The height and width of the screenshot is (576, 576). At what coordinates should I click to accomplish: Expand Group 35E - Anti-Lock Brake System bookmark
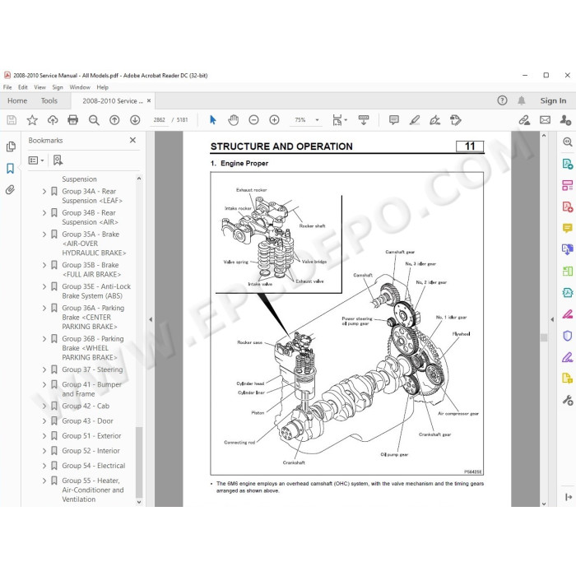(44, 286)
